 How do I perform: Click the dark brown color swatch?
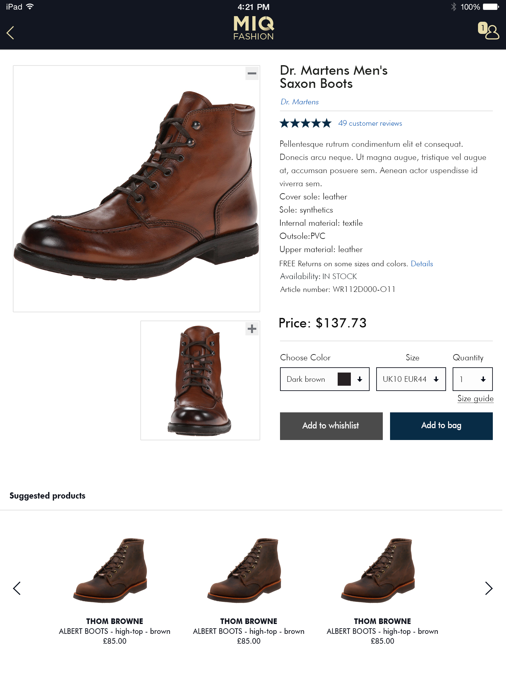(344, 379)
